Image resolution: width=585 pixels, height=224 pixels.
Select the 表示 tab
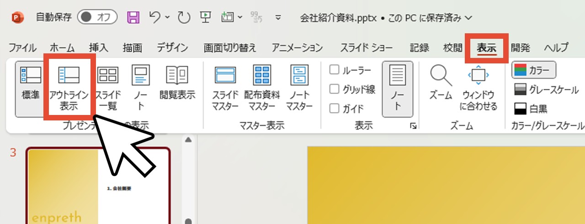pyautogui.click(x=487, y=47)
